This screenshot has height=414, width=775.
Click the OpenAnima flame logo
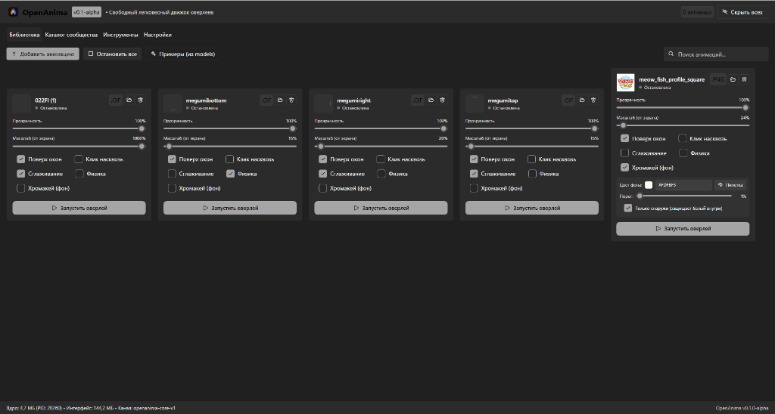coord(14,12)
